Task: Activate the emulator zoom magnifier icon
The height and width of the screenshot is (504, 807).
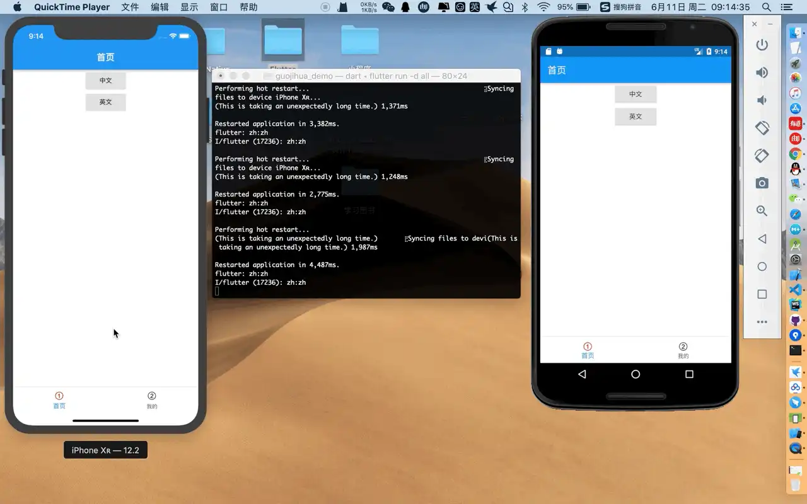Action: coord(762,211)
